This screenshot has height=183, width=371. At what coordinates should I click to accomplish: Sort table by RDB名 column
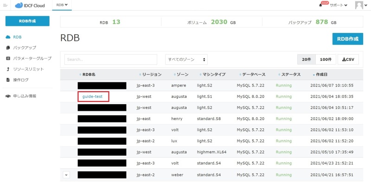tap(87, 75)
